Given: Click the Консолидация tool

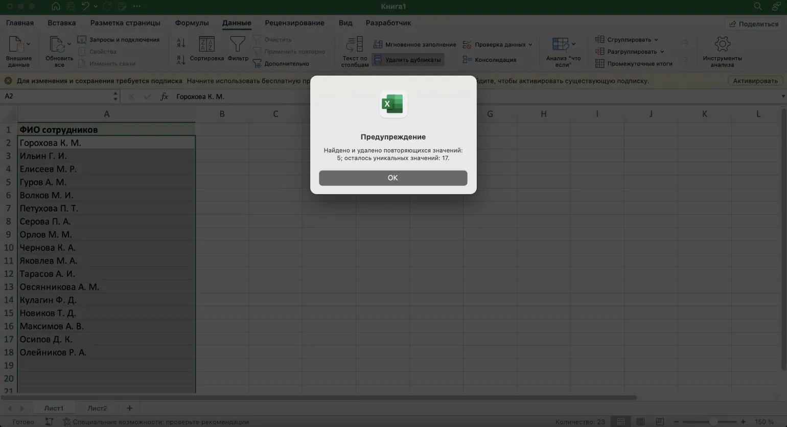Looking at the screenshot, I should click(x=490, y=60).
